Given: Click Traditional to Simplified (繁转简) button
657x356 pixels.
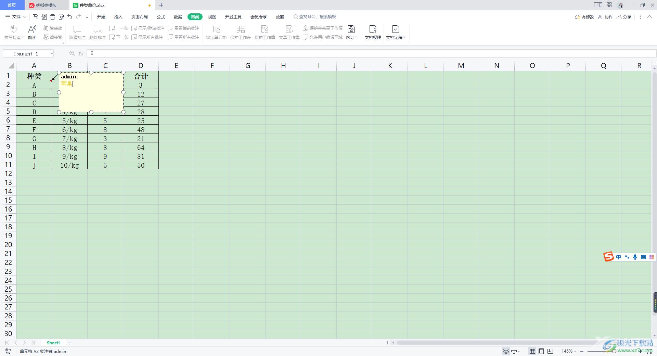Looking at the screenshot, I should 53,28.
